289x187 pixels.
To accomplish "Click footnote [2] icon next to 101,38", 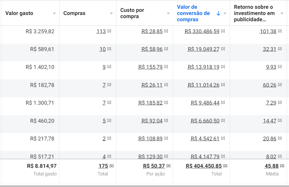I will click(280, 31).
